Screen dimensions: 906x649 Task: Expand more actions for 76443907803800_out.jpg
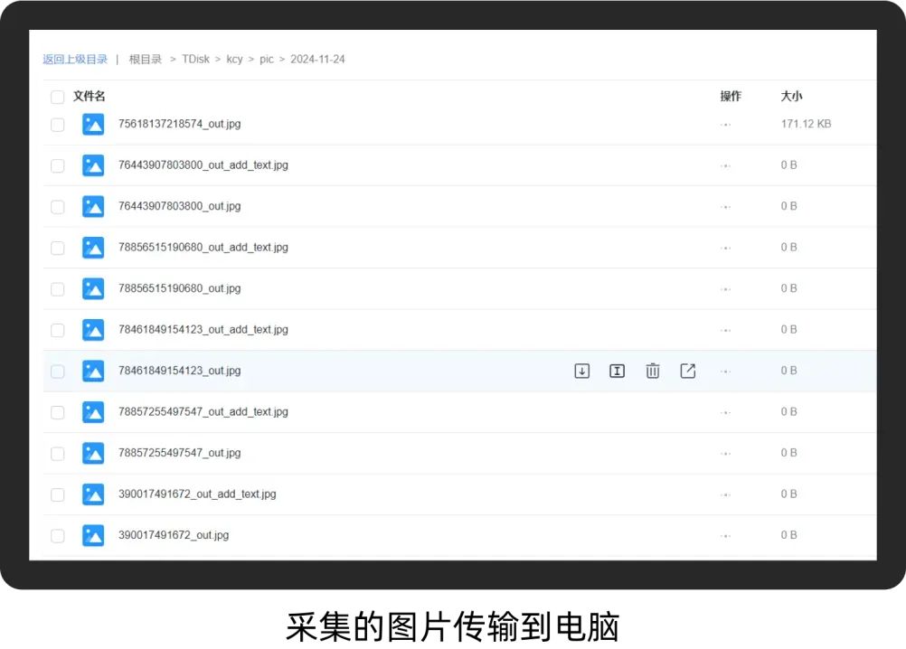click(725, 207)
